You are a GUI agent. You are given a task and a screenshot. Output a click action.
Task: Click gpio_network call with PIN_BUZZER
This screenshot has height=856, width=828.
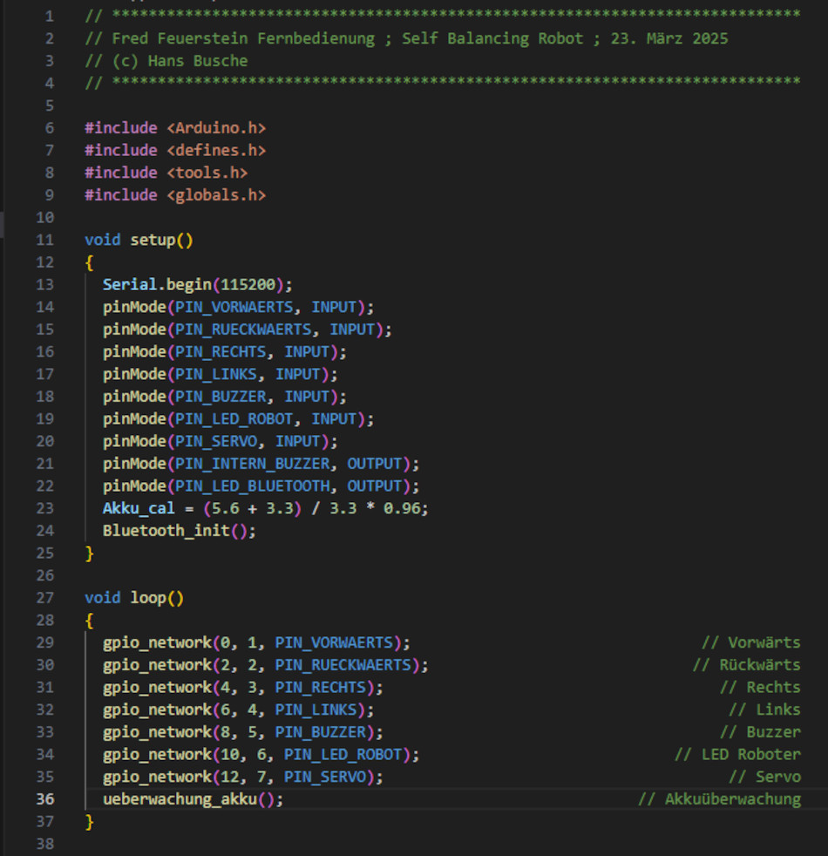pyautogui.click(x=243, y=732)
